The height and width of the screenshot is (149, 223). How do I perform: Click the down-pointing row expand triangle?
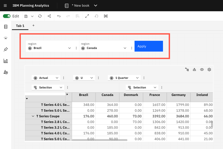click(27, 99)
